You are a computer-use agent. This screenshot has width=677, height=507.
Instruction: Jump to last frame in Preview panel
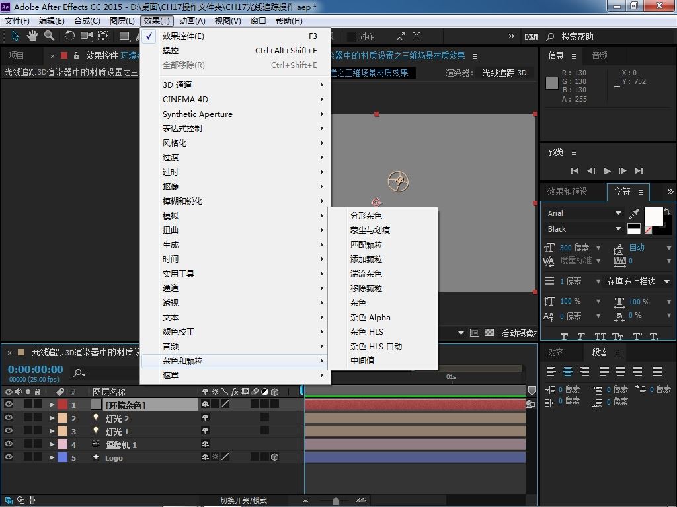click(639, 171)
